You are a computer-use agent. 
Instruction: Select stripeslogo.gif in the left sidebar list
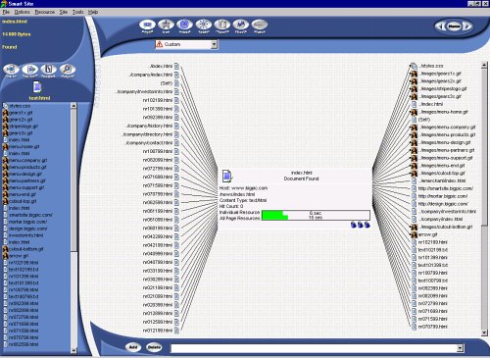24,127
